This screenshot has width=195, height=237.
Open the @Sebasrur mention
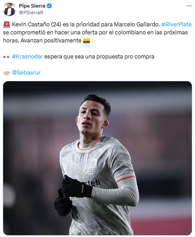(26, 73)
